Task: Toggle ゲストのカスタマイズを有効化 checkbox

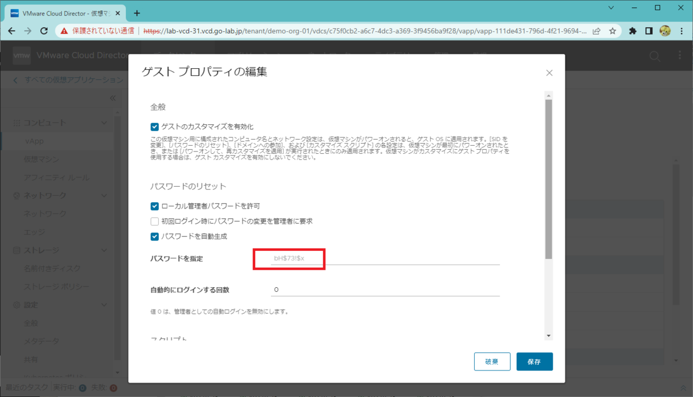Action: 154,126
